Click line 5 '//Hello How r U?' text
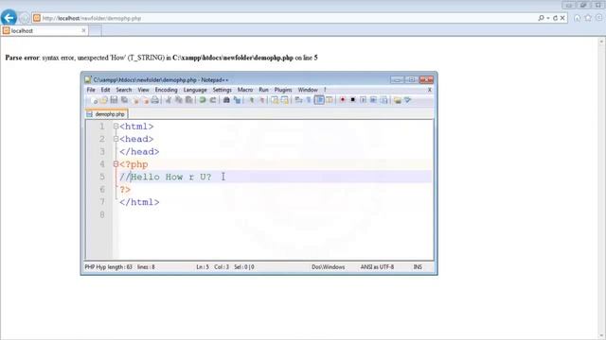Screen dimensions: 606x340 pyautogui.click(x=166, y=177)
